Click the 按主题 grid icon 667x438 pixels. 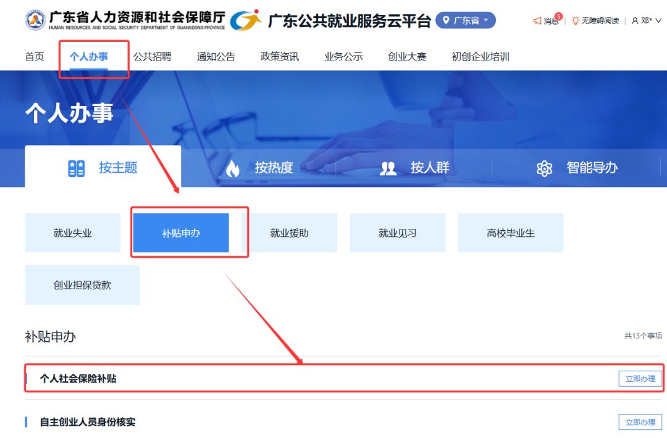(76, 168)
